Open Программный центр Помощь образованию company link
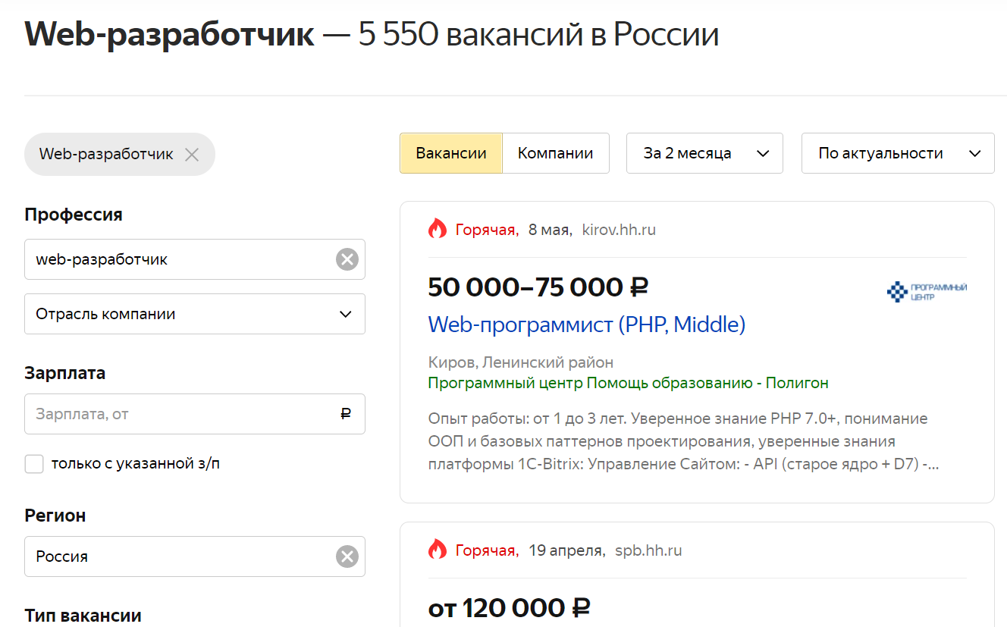 pos(628,383)
